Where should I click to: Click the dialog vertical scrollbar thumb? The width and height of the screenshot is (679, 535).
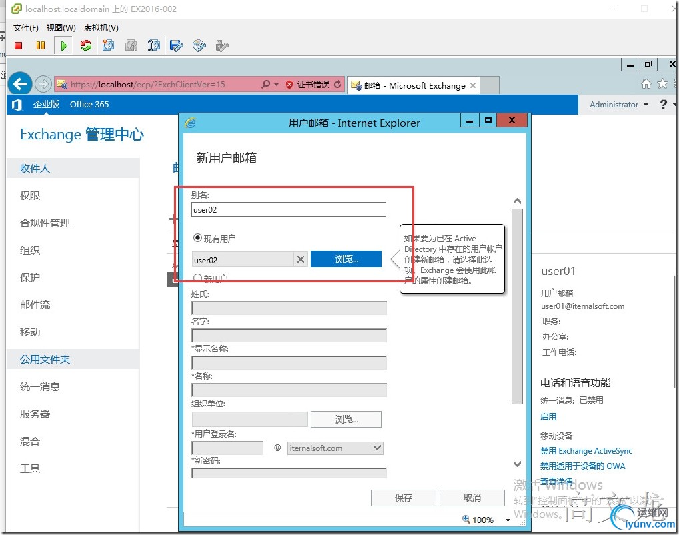click(x=517, y=306)
